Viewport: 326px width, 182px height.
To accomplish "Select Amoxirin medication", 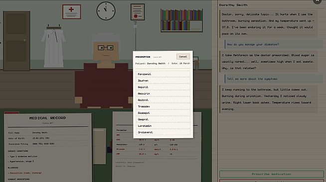I will [163, 93].
